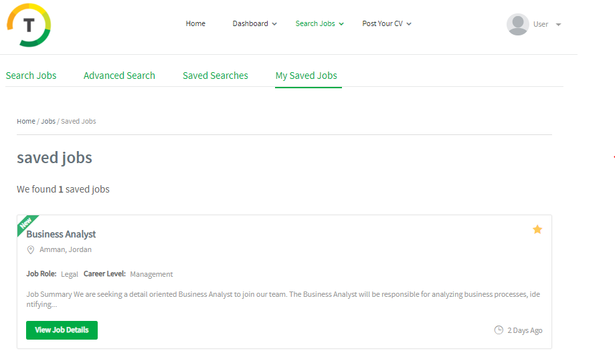
Task: Open the Advanced Search tab
Action: pyautogui.click(x=119, y=76)
